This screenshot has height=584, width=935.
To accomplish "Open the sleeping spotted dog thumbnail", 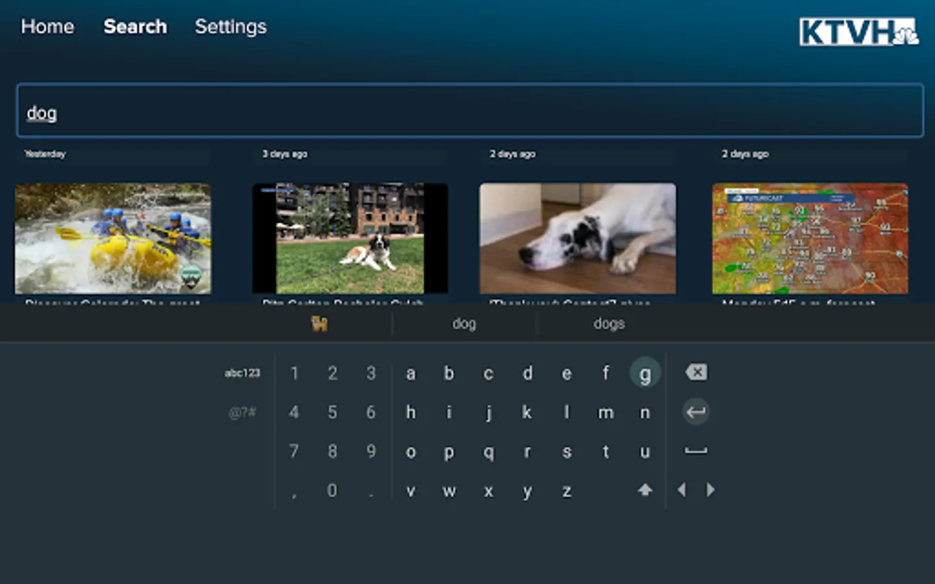I will point(578,238).
